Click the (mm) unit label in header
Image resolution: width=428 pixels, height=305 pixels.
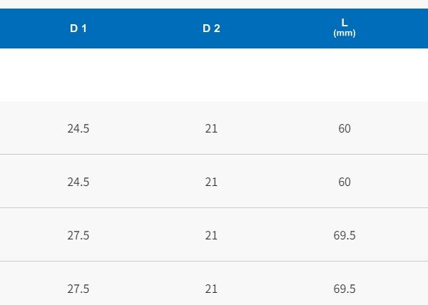click(x=345, y=33)
